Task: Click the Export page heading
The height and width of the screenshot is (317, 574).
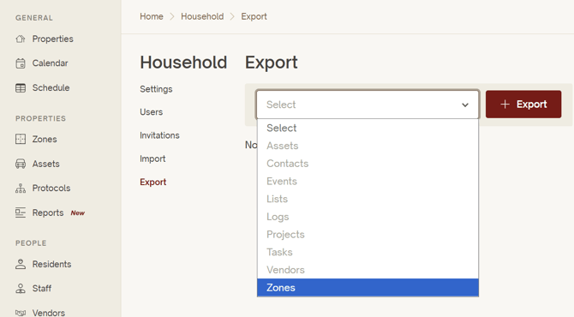Action: [x=272, y=63]
